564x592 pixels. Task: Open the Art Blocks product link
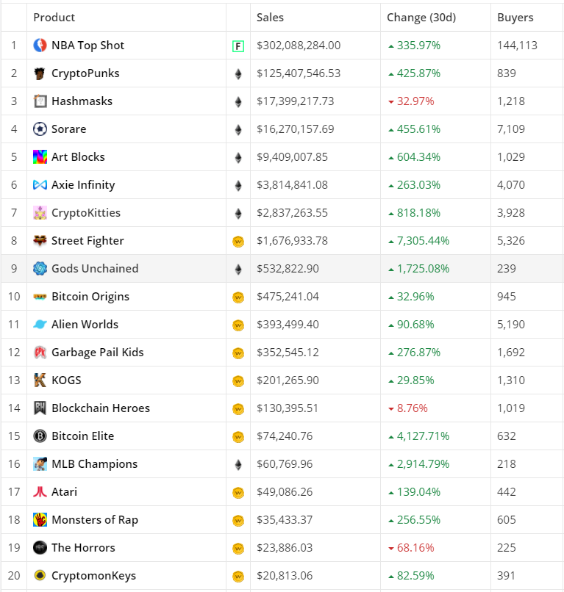[78, 157]
